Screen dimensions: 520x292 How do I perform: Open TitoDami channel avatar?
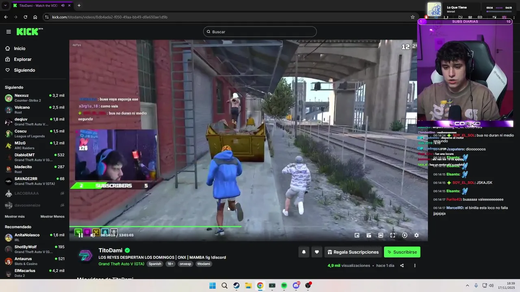[85, 256]
